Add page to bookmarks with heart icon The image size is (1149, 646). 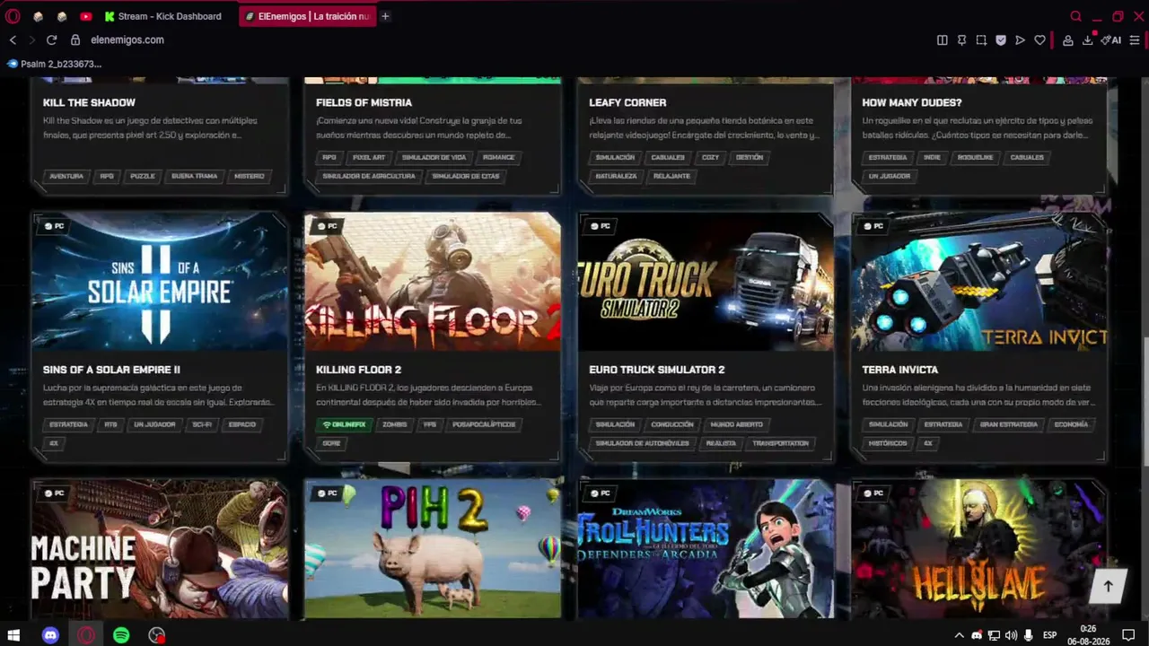coord(1040,40)
